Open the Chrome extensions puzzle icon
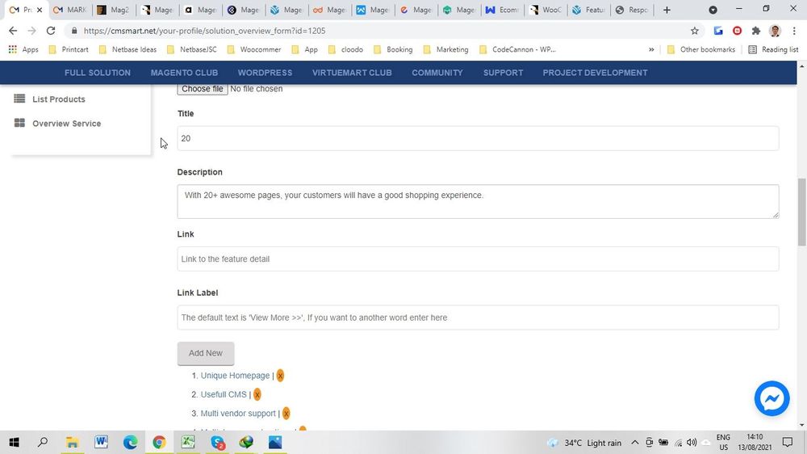Image resolution: width=807 pixels, height=454 pixels. 755,31
